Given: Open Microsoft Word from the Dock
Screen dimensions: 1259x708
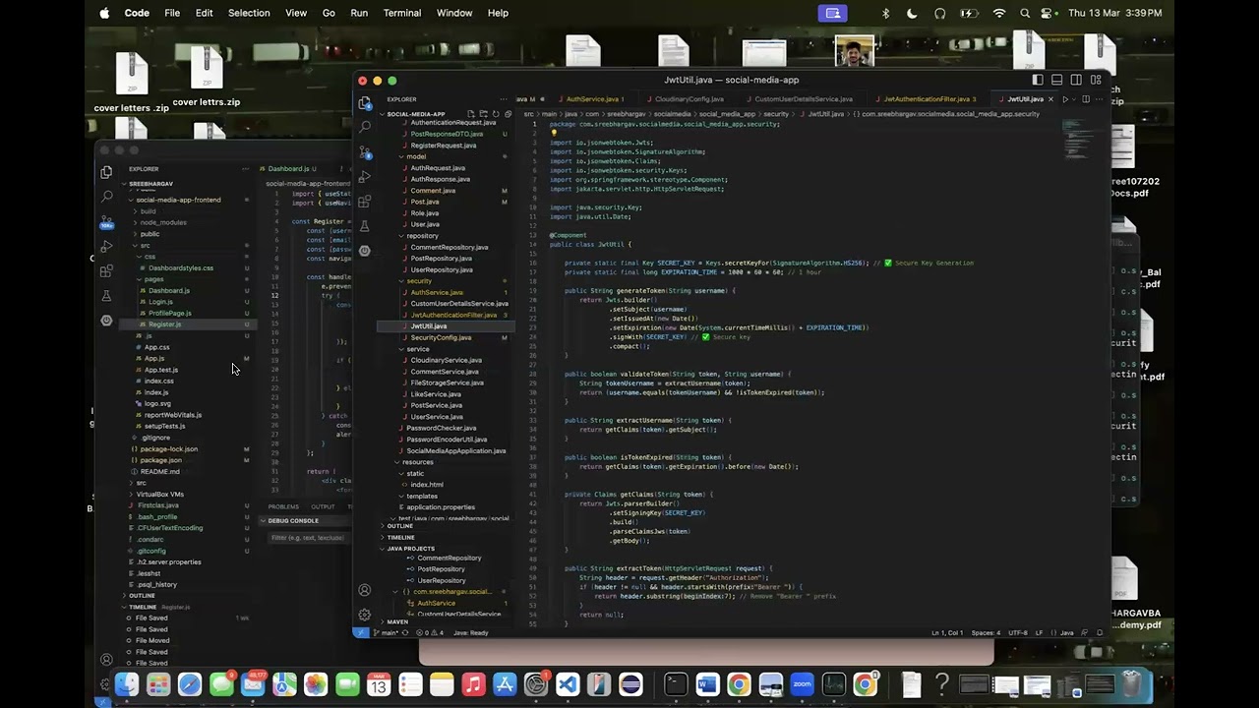Looking at the screenshot, I should [x=707, y=684].
